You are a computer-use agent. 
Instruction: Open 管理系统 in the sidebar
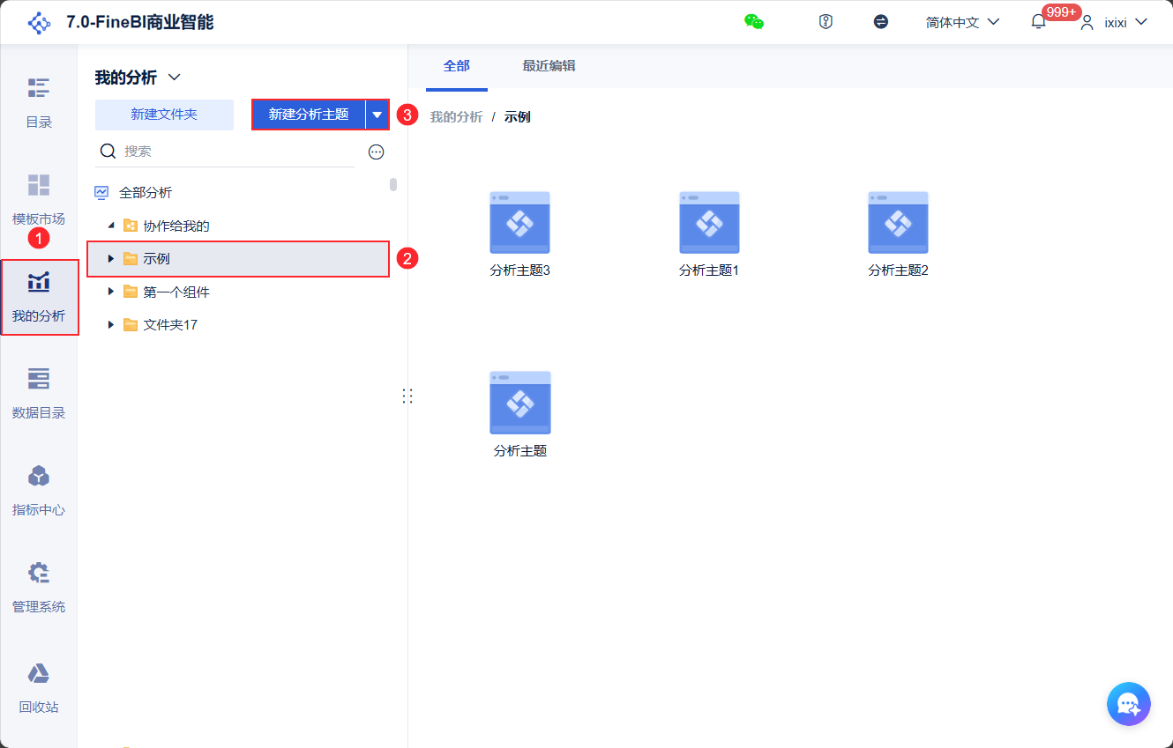tap(39, 588)
